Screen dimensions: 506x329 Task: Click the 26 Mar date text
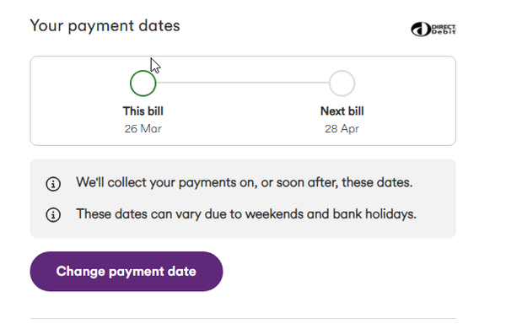click(143, 129)
